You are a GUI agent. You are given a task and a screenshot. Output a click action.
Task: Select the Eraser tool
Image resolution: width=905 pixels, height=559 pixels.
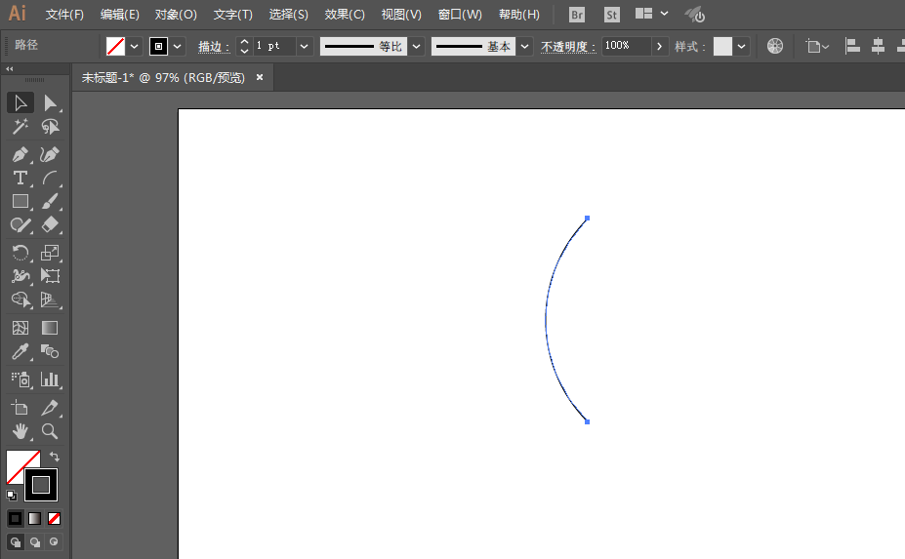tap(50, 224)
